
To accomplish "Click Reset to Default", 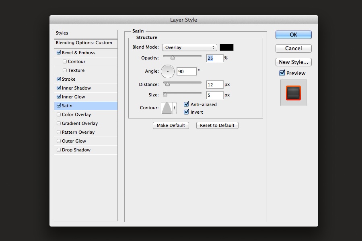I will click(x=217, y=125).
